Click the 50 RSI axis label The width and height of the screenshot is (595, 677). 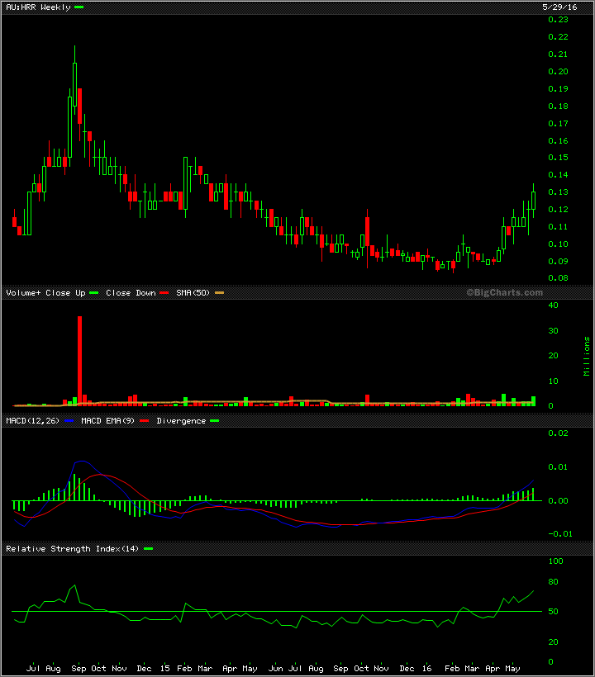pos(553,612)
